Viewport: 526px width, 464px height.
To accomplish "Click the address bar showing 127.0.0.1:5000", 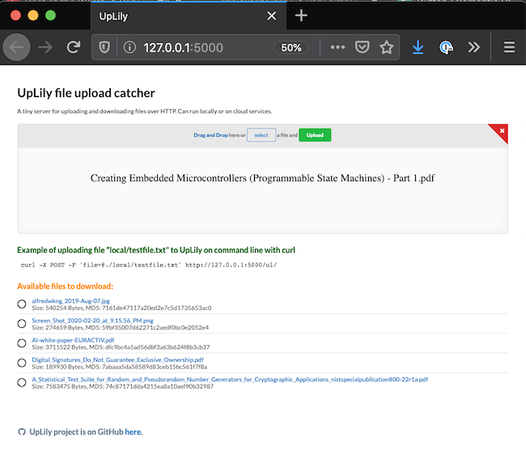I will coord(183,47).
